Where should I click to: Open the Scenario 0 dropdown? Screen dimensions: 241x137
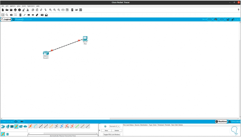[114, 126]
